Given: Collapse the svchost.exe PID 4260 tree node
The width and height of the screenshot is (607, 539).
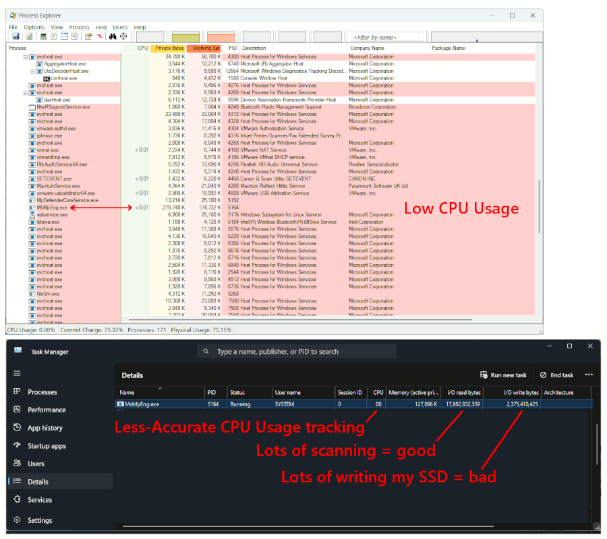Looking at the screenshot, I should click(26, 93).
